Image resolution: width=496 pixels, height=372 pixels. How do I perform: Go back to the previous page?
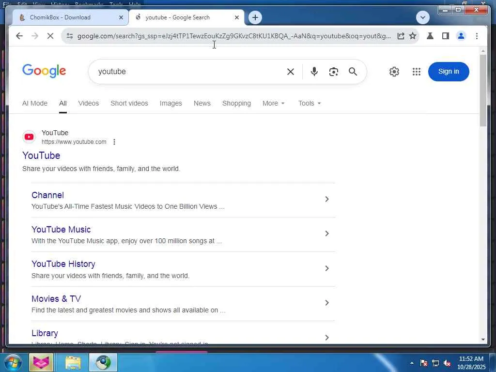[19, 36]
